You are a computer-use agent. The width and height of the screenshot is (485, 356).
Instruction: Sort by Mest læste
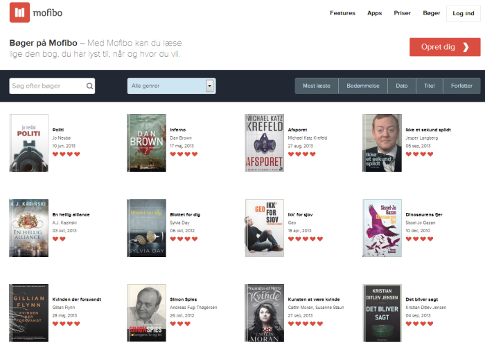click(x=317, y=86)
